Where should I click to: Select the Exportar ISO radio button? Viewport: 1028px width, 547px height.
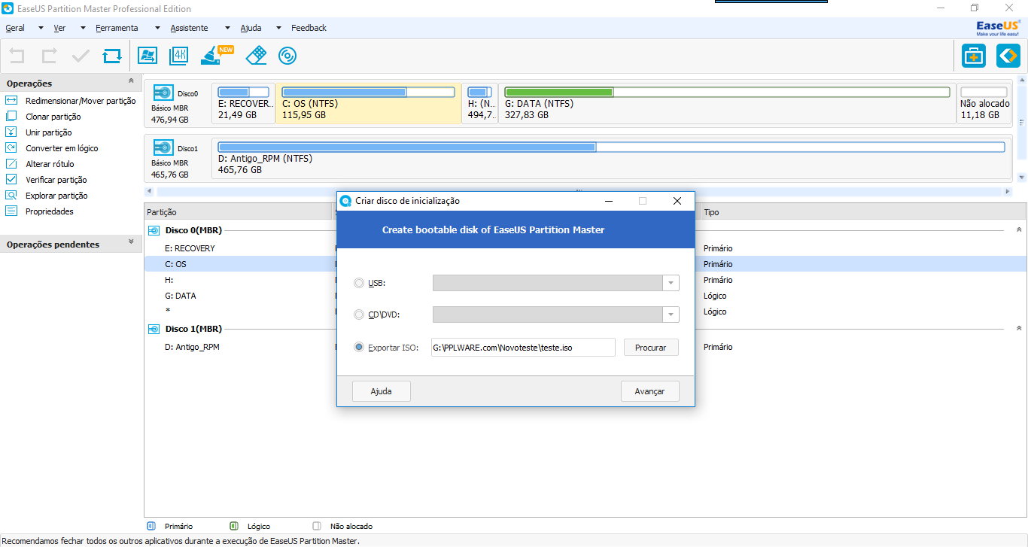pyautogui.click(x=358, y=347)
